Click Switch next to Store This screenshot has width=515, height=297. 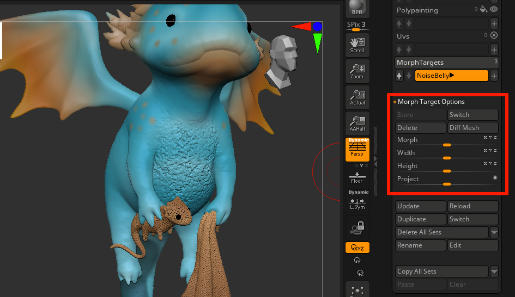pos(472,115)
